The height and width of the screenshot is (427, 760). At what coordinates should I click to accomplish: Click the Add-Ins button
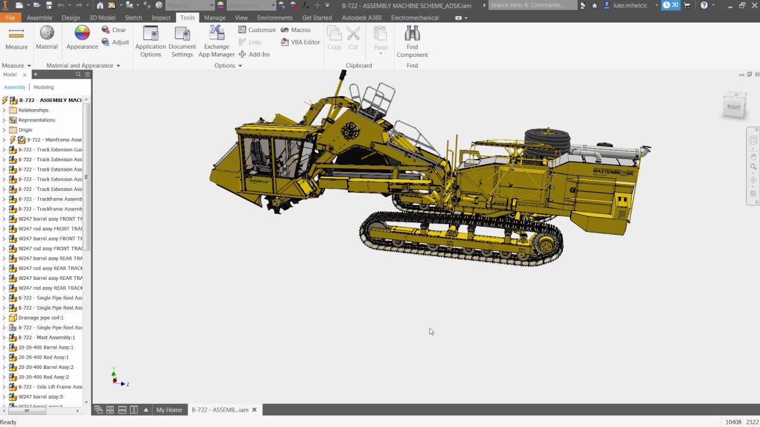pos(254,55)
